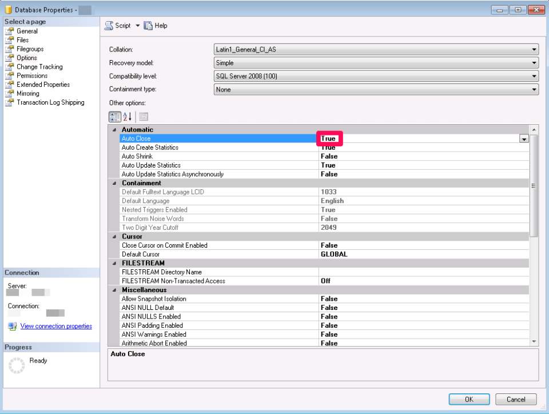Open the Containment type dropdown

pos(532,89)
